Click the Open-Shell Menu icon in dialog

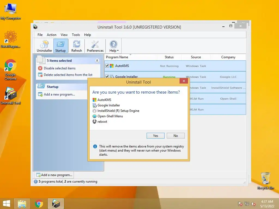[x=95, y=116]
